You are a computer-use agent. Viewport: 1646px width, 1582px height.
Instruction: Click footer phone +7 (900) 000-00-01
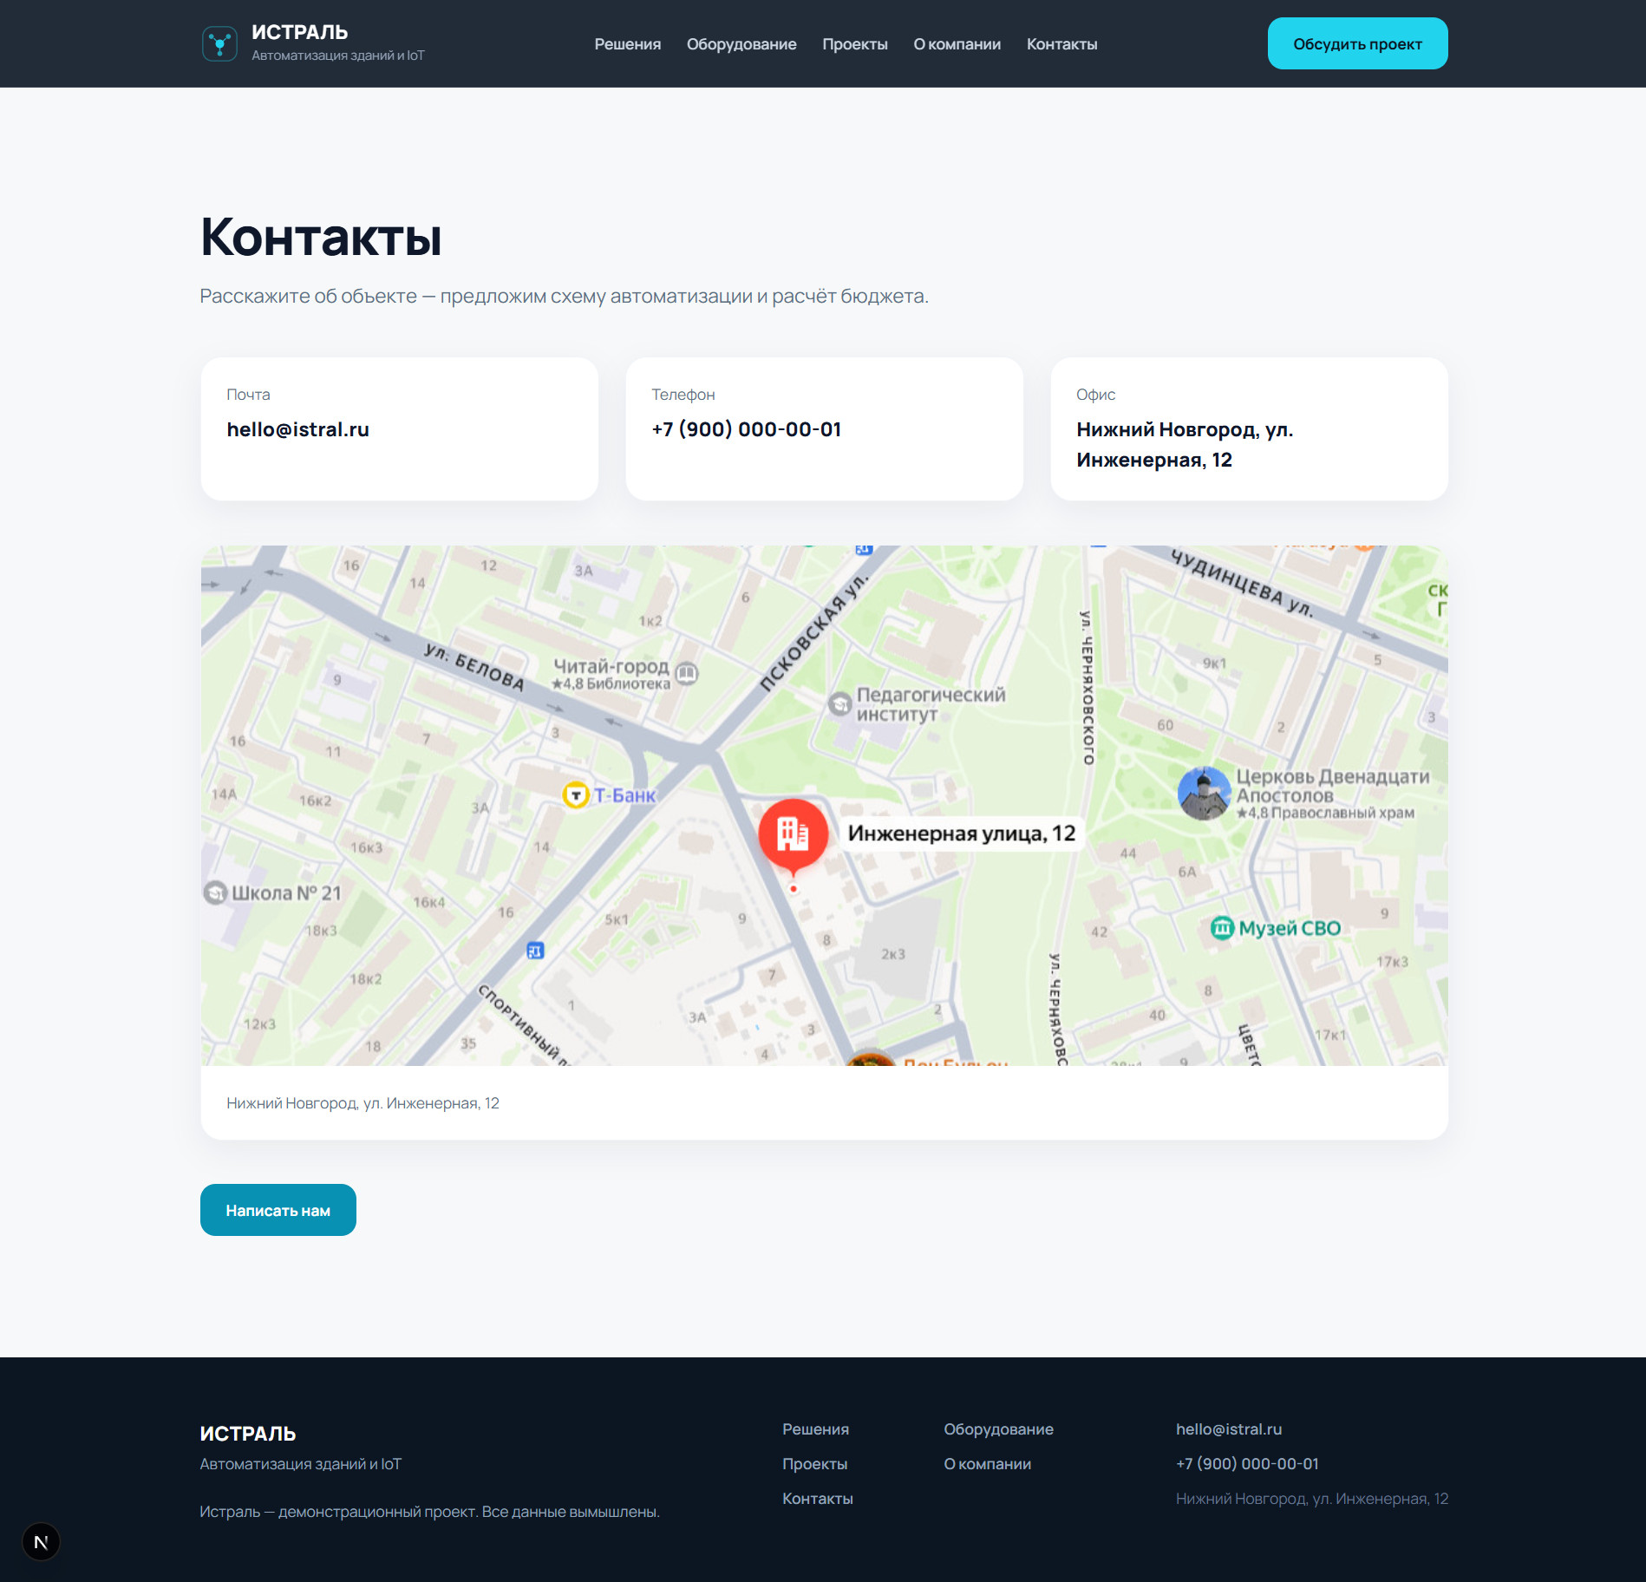pyautogui.click(x=1247, y=1463)
